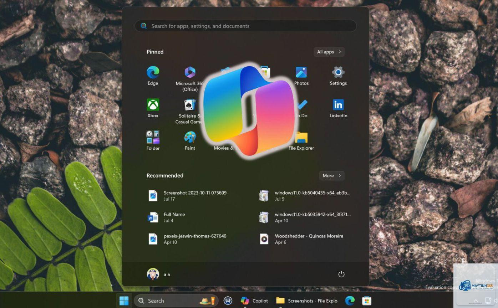Open windows11.0-kb5040435-x64 update file
Screen dimensions: 498x308
[305, 196]
